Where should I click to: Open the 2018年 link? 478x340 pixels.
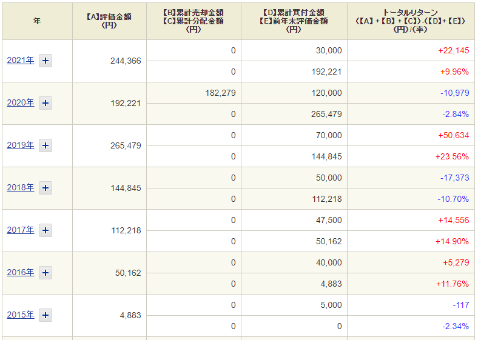pos(21,187)
